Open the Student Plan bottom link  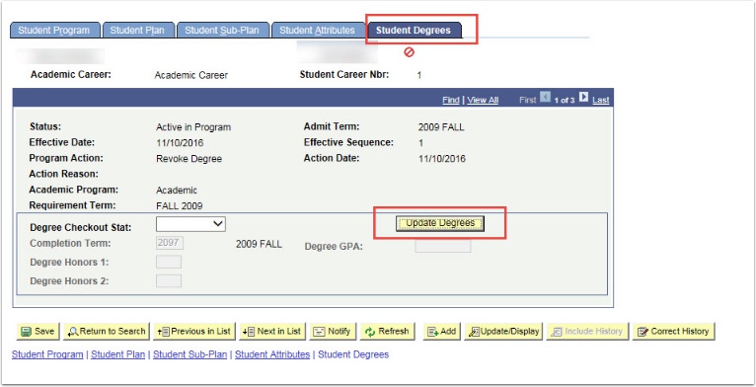tap(118, 354)
